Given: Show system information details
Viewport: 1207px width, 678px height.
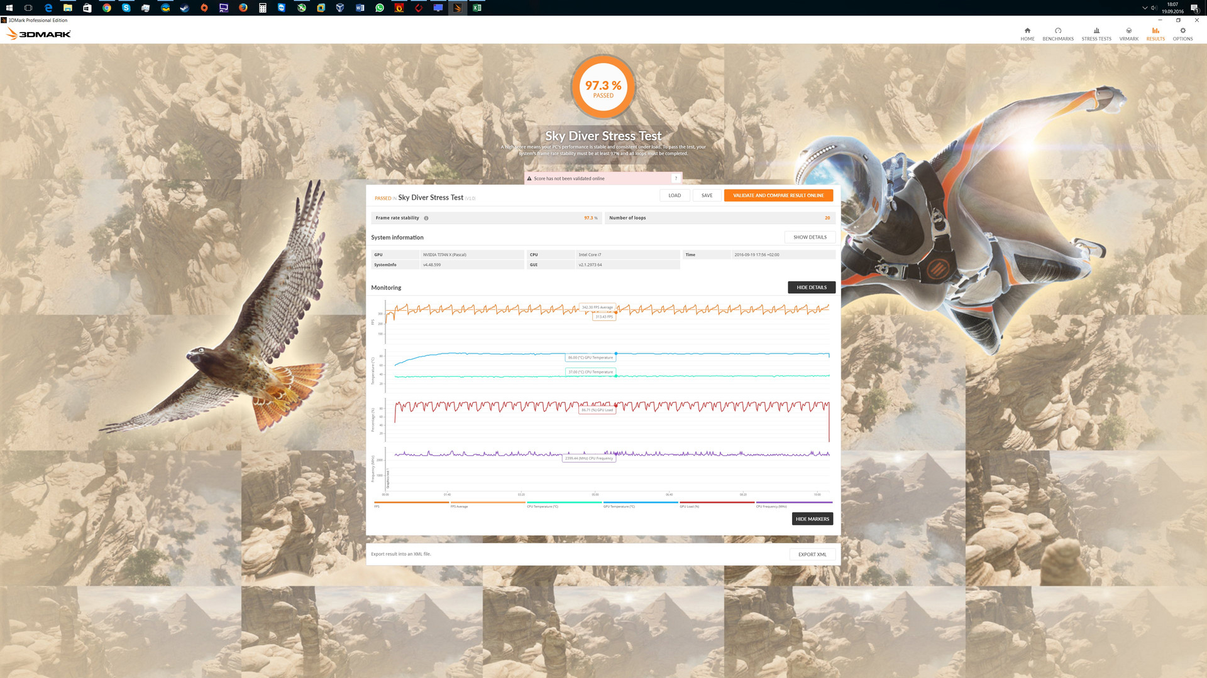Looking at the screenshot, I should pos(810,237).
